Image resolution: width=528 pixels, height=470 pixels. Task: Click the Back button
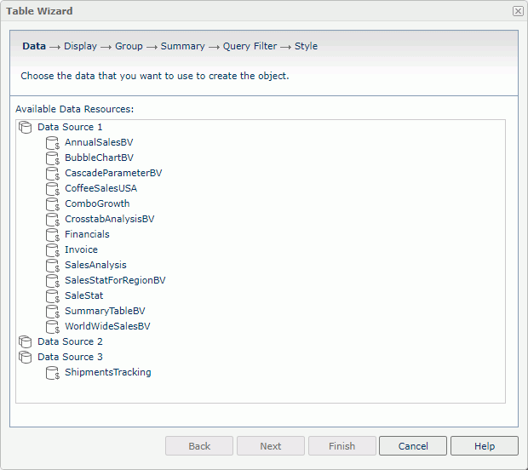[199, 446]
